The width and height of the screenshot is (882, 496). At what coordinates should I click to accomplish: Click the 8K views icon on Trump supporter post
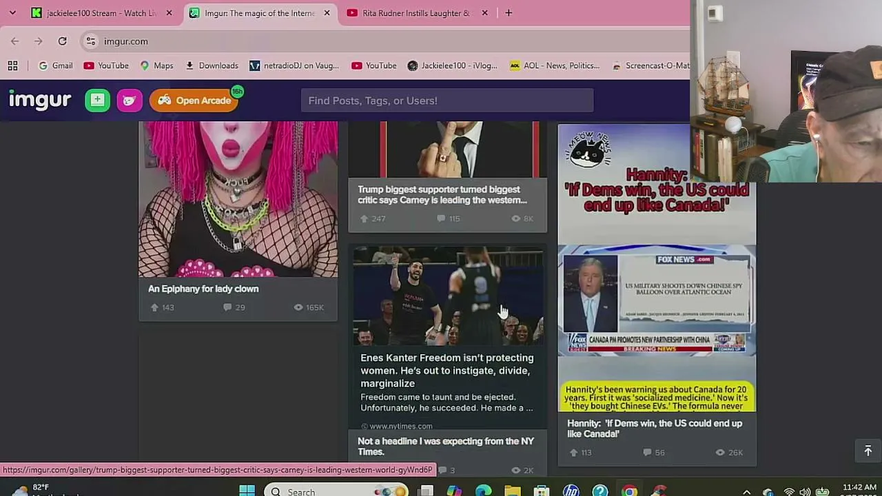pos(516,218)
